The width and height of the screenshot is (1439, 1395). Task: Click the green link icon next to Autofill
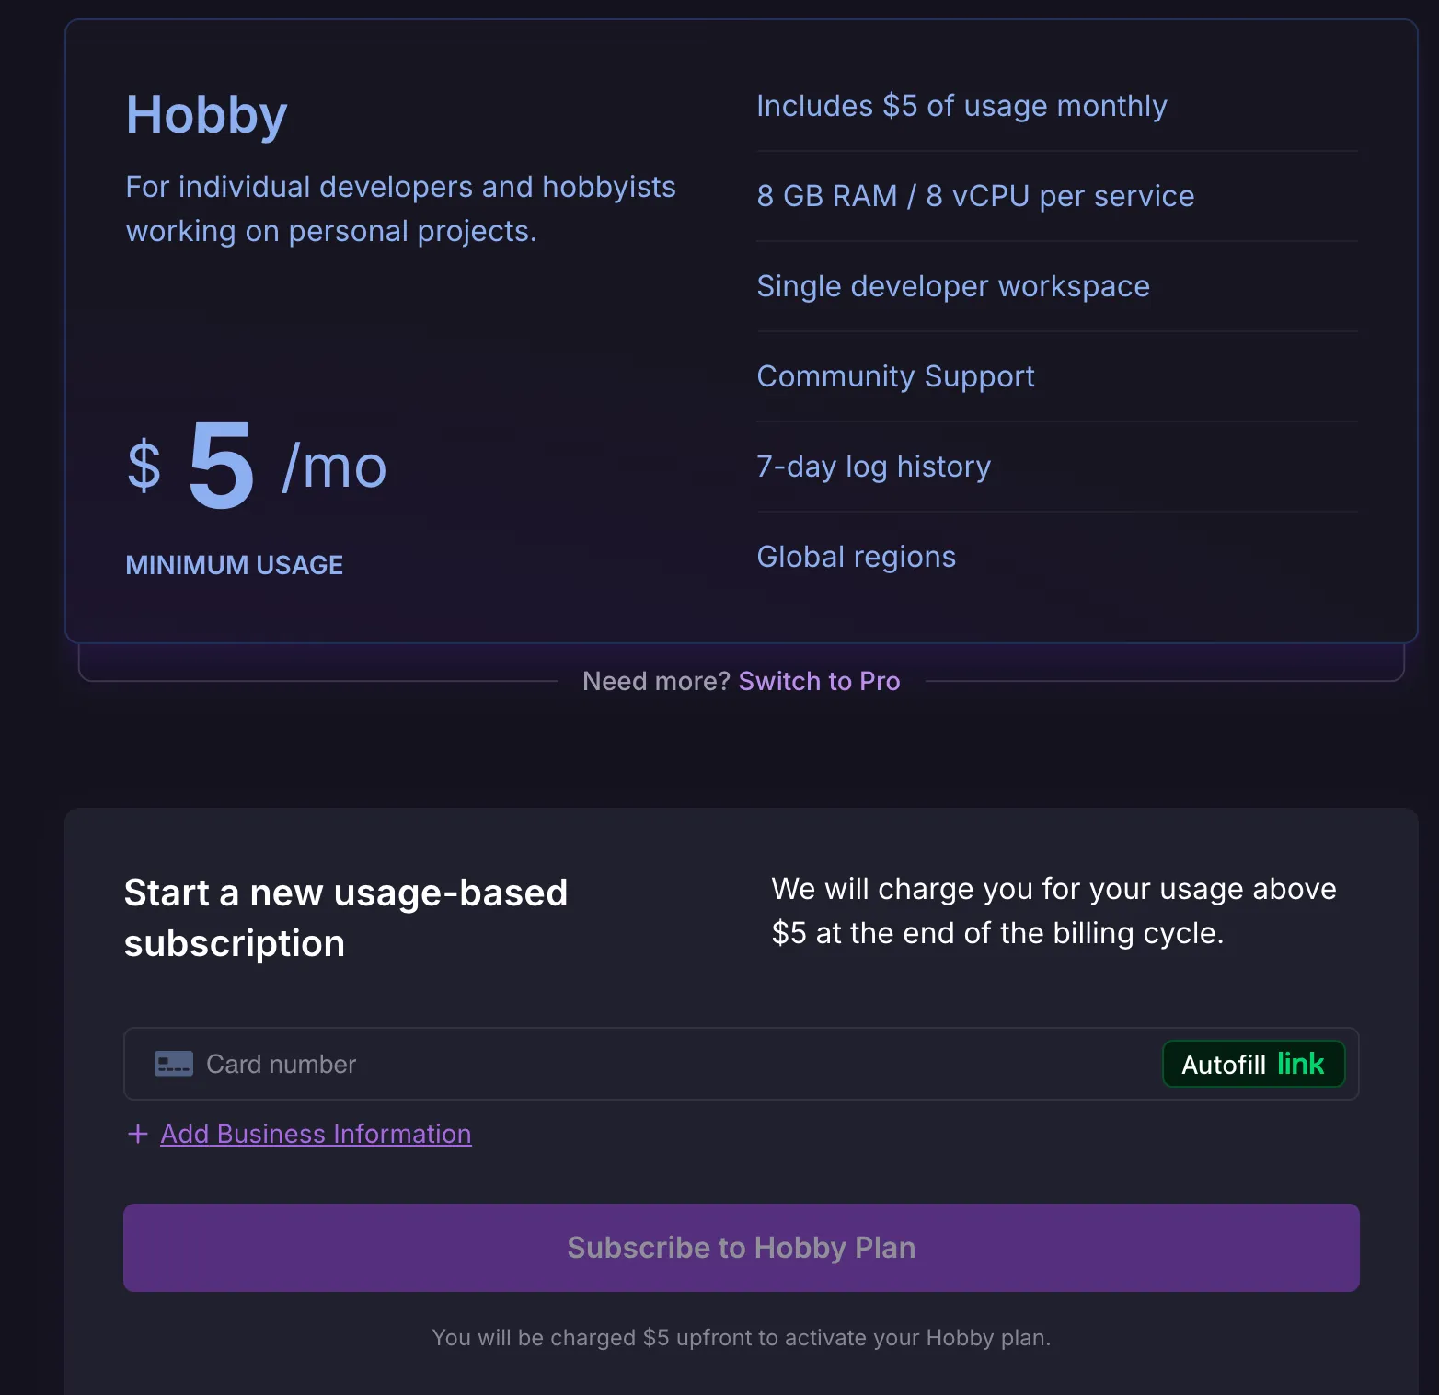coord(1303,1064)
